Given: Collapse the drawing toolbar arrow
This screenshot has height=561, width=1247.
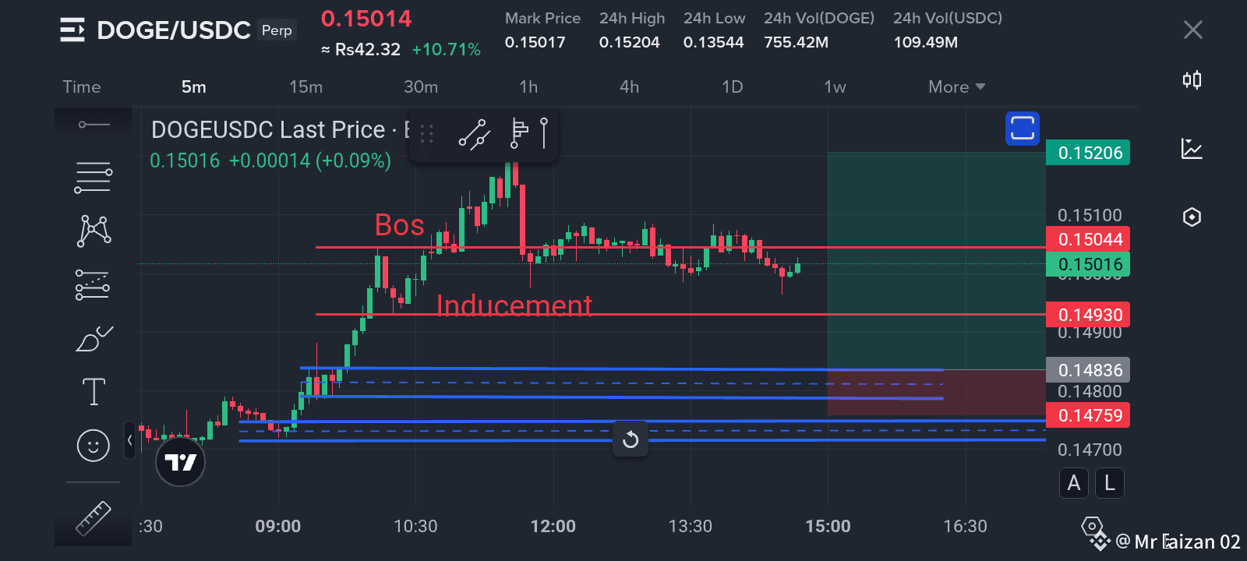Looking at the screenshot, I should click(130, 440).
